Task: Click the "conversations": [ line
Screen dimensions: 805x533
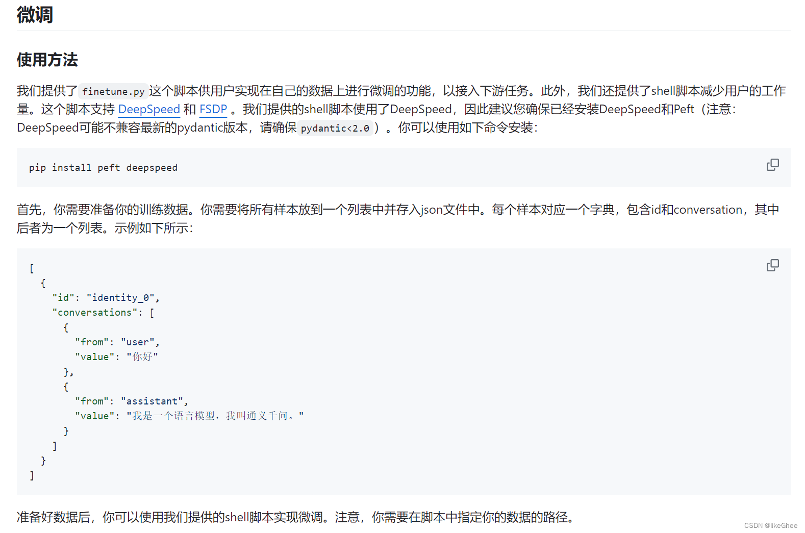Action: tap(104, 312)
